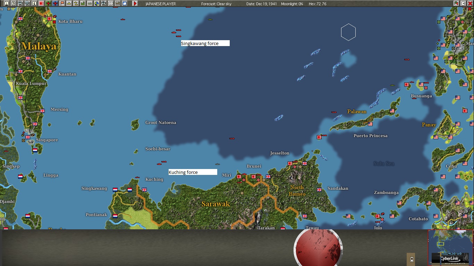Click the 'Groot Natoena' map label

coord(161,123)
